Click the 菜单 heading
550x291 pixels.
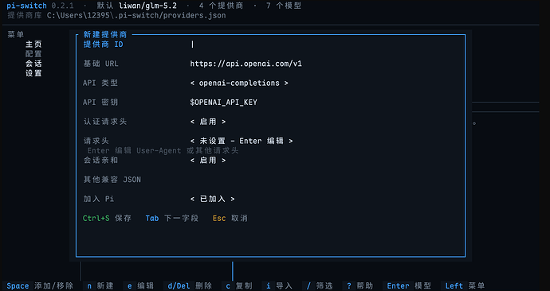(x=15, y=34)
